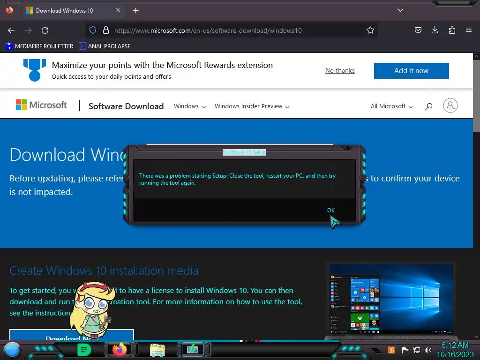Viewport: 480px width, 360px height.
Task: Reload the page with the refresh icon
Action: [45, 30]
